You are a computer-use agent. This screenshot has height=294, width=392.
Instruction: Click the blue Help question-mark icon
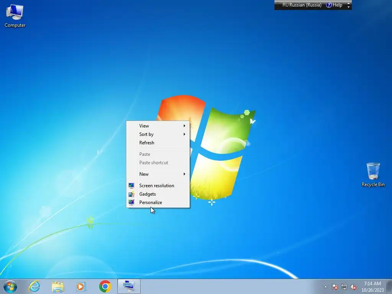click(x=329, y=5)
